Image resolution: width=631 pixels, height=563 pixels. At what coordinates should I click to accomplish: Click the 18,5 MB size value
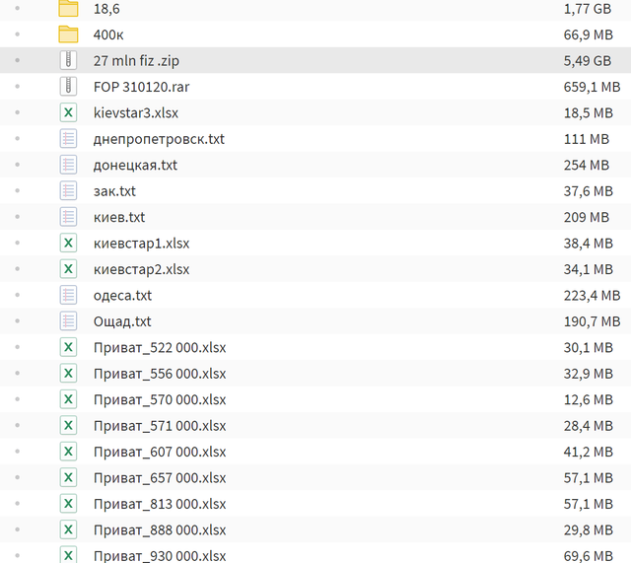point(588,113)
